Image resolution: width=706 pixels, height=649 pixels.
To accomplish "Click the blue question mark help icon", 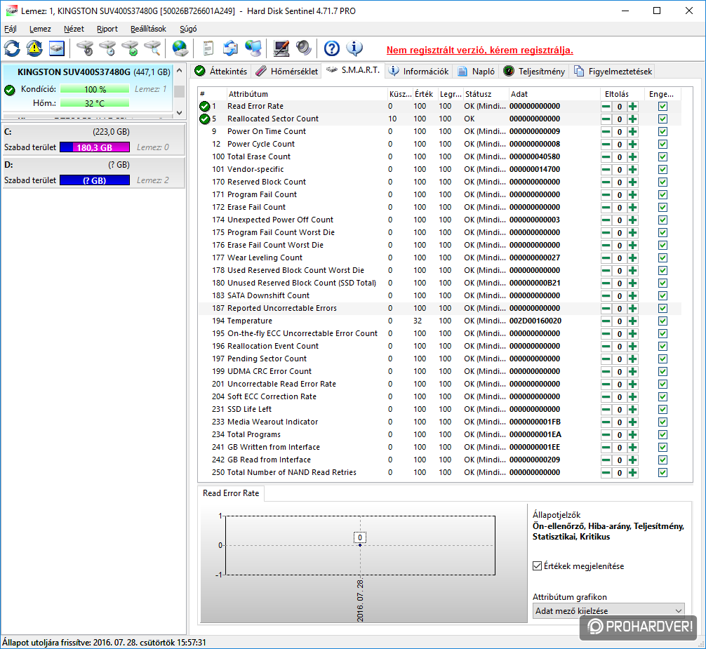I will (x=332, y=48).
